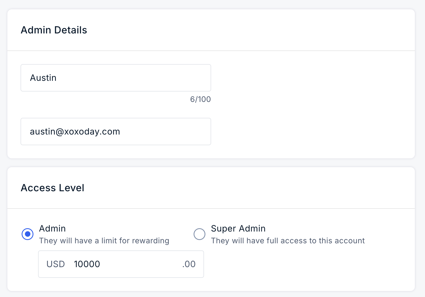425x297 pixels.
Task: Place cursor after the word Austin
Action: click(57, 78)
